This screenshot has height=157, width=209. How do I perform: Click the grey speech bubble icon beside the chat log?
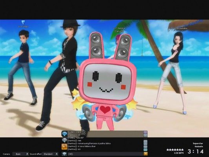(x=64, y=140)
